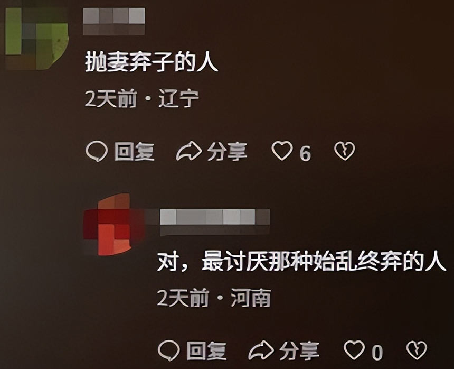This screenshot has width=454, height=369.
Task: Click timestamp 2天前 · 河南
Action: tap(214, 298)
